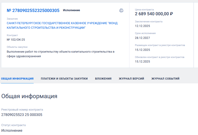Open the customer organization link under Заказчик
Image resolution: width=198 pixels, height=135 pixels.
coord(62,25)
